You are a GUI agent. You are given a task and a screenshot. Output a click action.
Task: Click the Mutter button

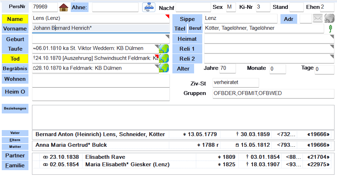[x=15, y=147]
